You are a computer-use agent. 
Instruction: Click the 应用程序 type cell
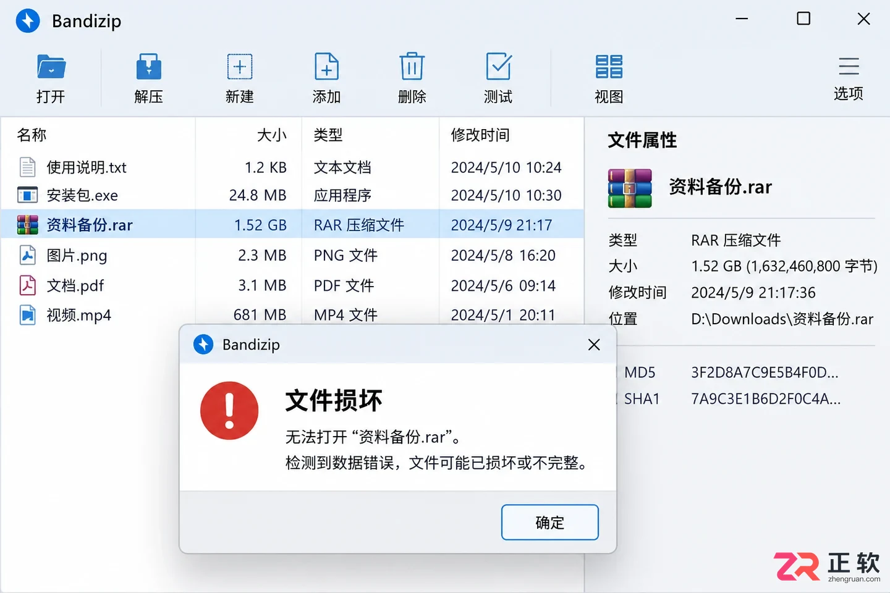(342, 196)
